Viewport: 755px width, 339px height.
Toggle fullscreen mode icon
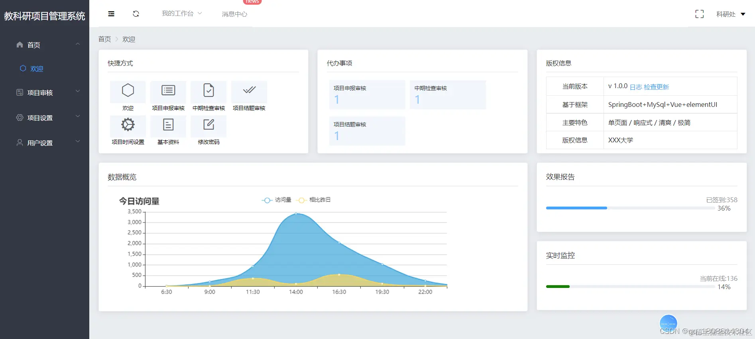click(x=699, y=14)
